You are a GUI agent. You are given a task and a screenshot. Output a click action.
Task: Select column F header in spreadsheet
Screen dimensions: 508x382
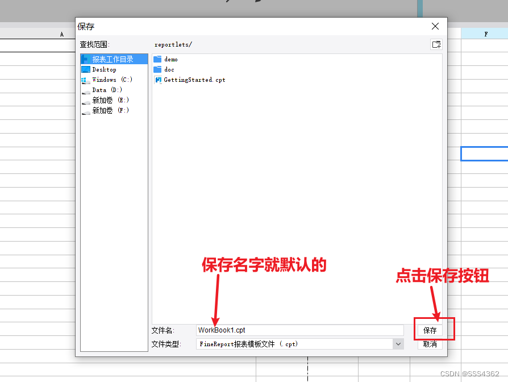486,34
